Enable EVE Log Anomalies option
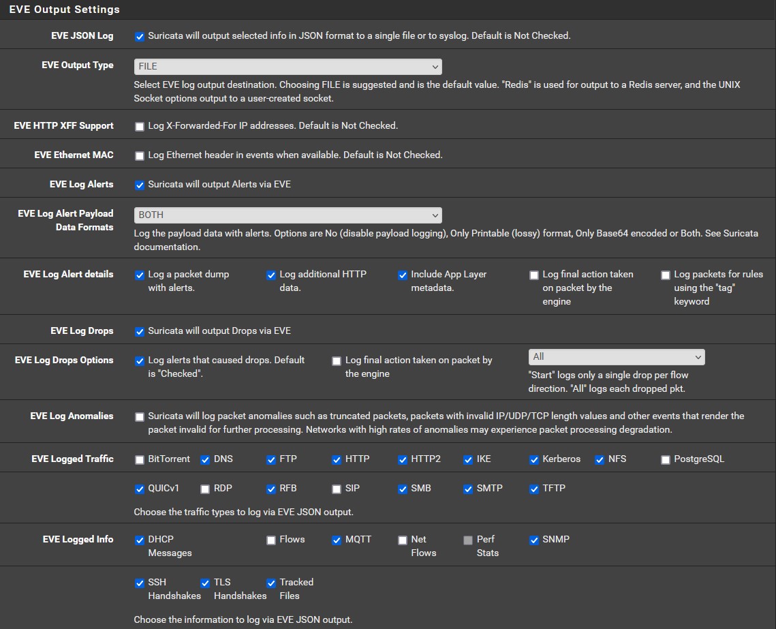Image resolution: width=776 pixels, height=629 pixels. click(x=140, y=416)
